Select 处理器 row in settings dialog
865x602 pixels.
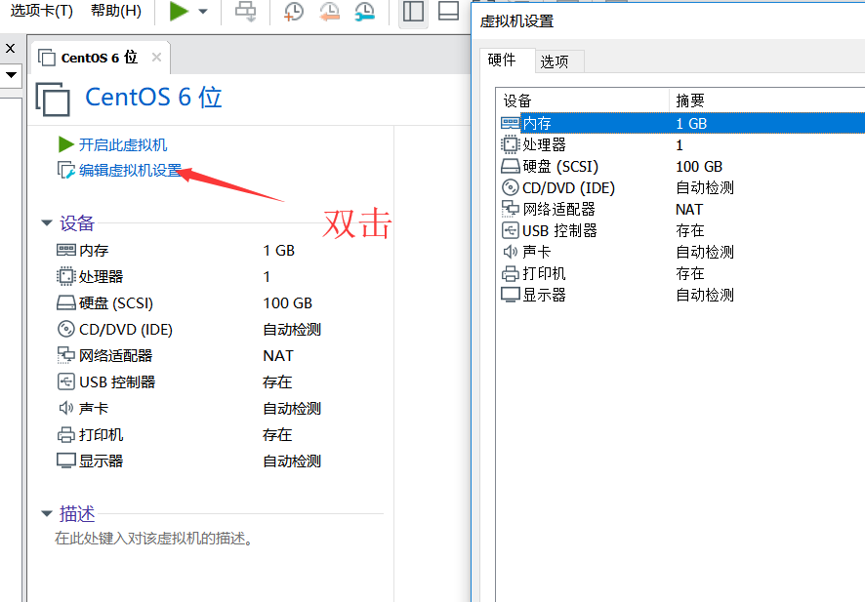(681, 144)
